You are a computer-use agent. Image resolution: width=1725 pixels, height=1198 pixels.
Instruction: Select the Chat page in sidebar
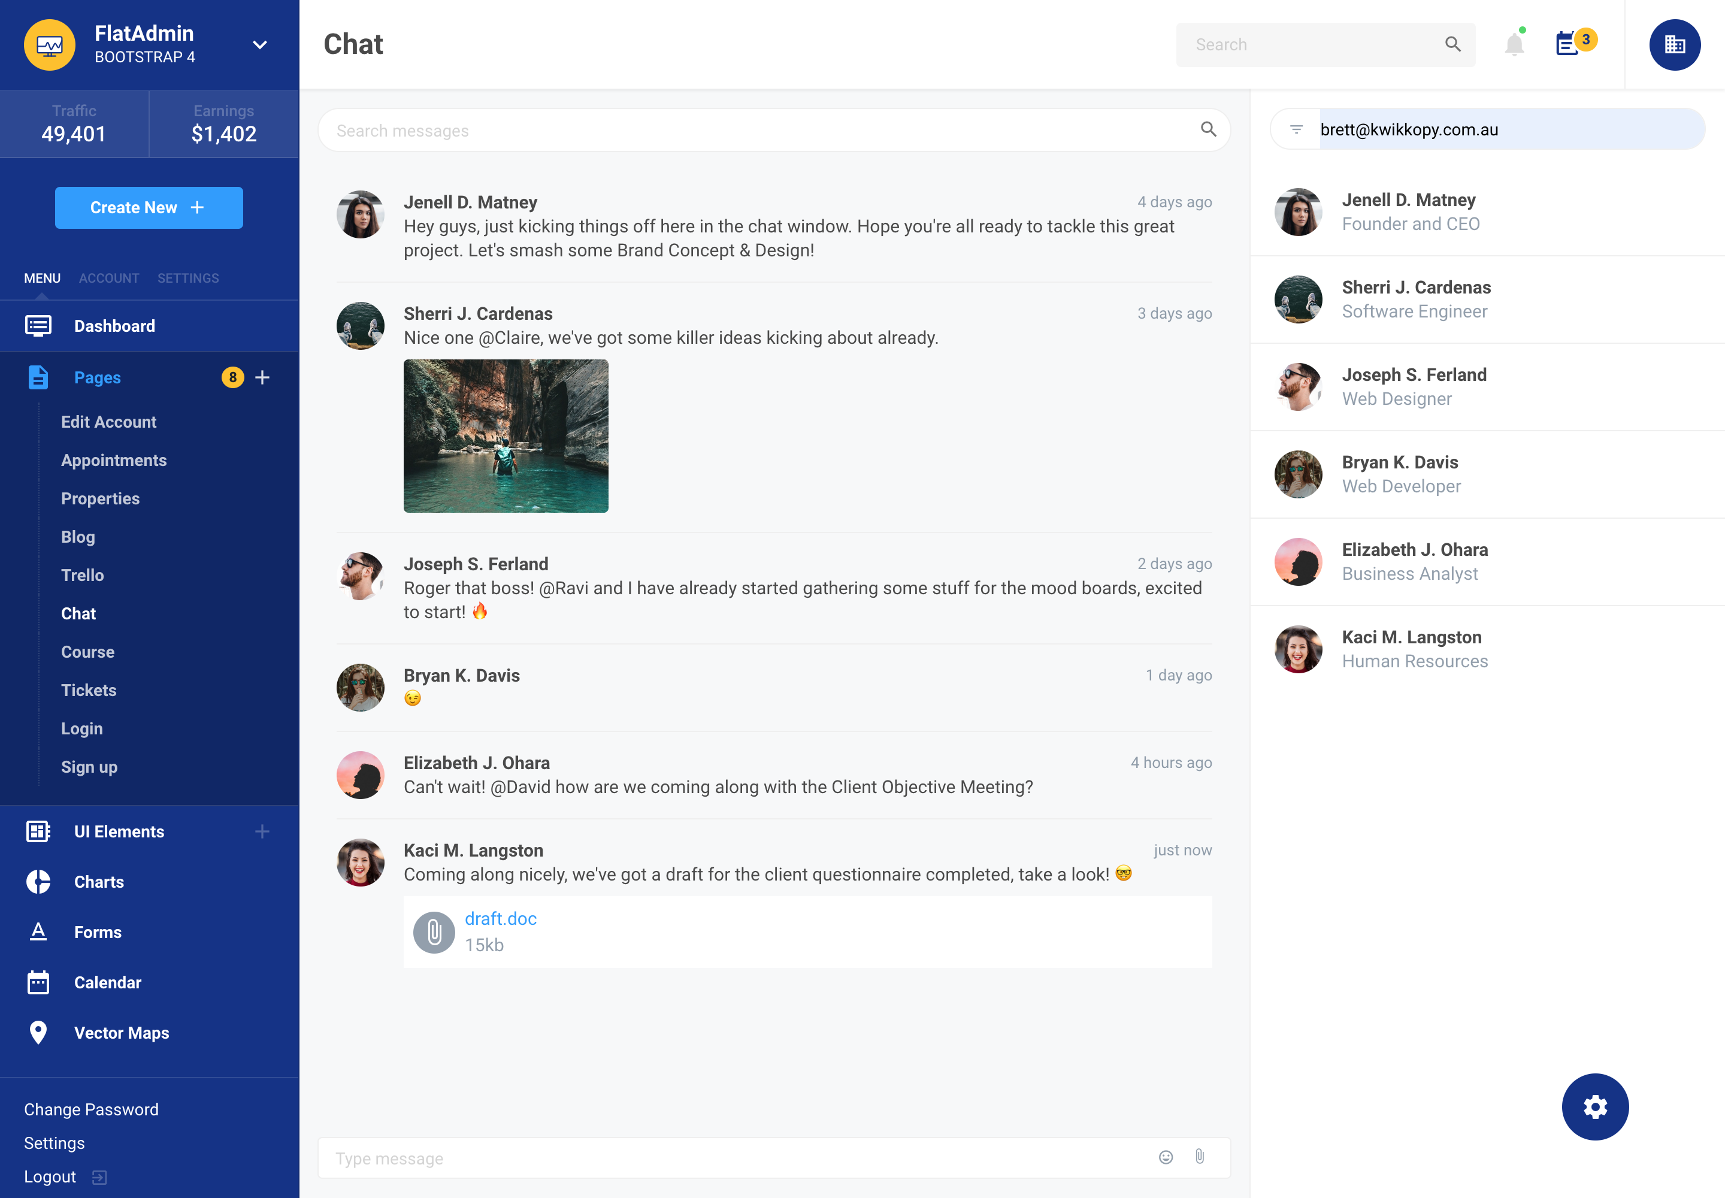[x=79, y=613]
